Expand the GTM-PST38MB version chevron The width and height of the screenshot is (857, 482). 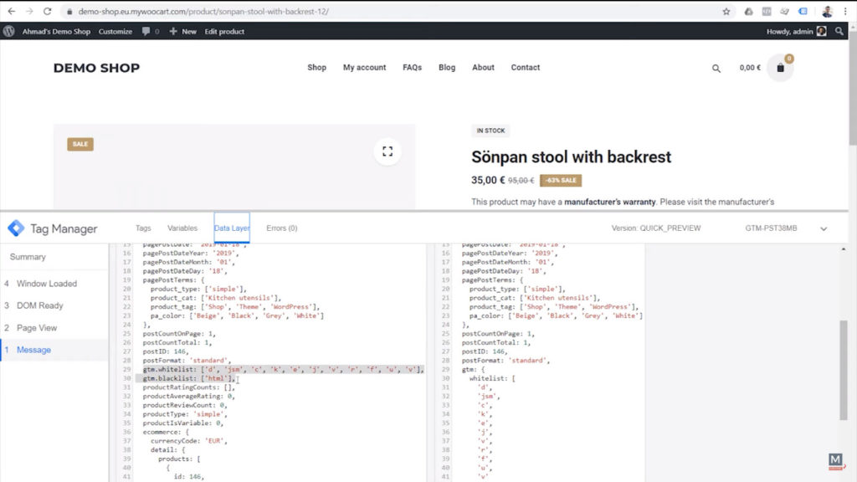click(x=824, y=228)
